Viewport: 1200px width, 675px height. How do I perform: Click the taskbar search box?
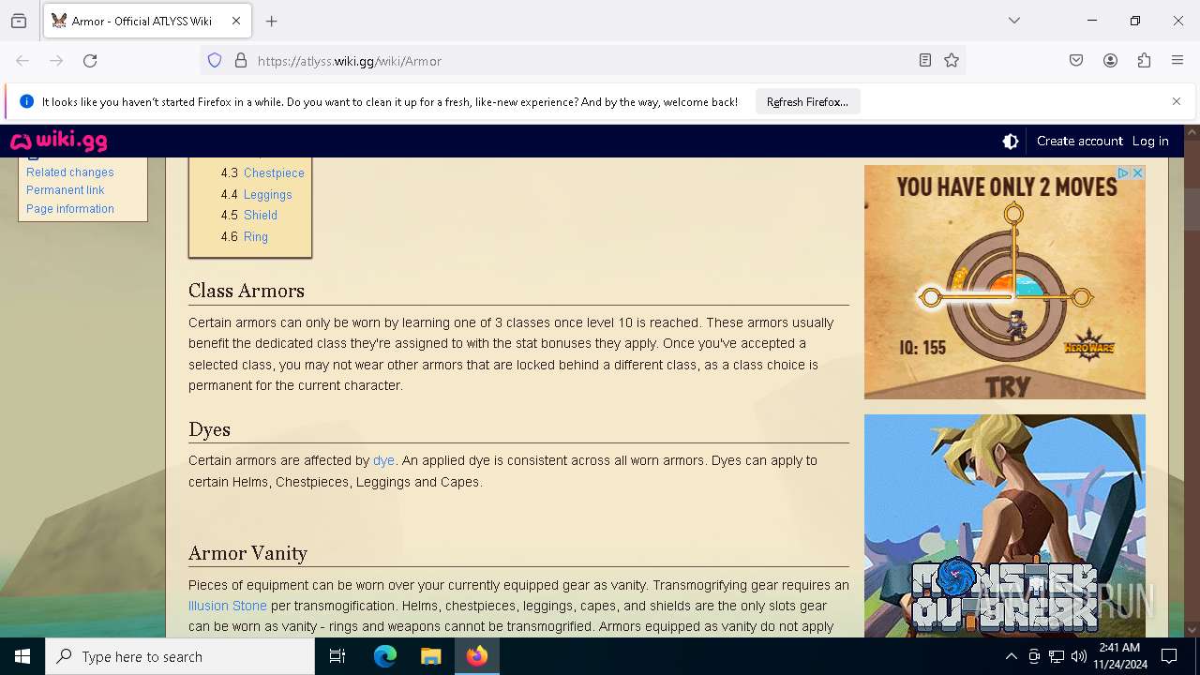(x=180, y=656)
